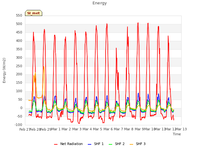Image resolution: width=200 pixels, height=150 pixels.
Task: Click the Mar 2 x-axis tick label
Action: (66, 129)
